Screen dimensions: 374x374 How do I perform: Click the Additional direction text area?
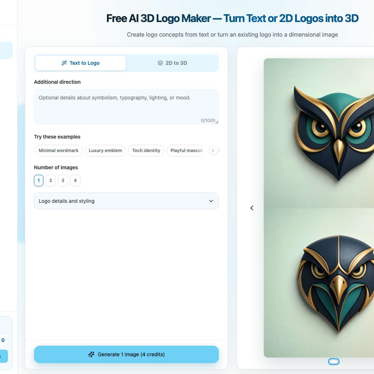126,107
